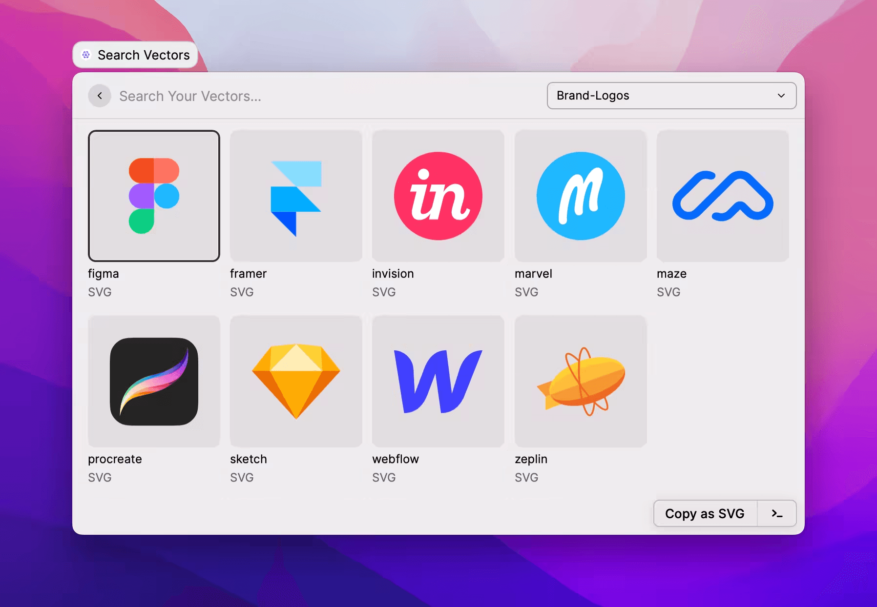Go back using the chevron button
Screen dimensions: 877x607
[100, 96]
